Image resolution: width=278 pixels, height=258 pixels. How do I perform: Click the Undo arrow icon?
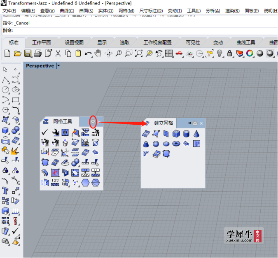[88, 53]
